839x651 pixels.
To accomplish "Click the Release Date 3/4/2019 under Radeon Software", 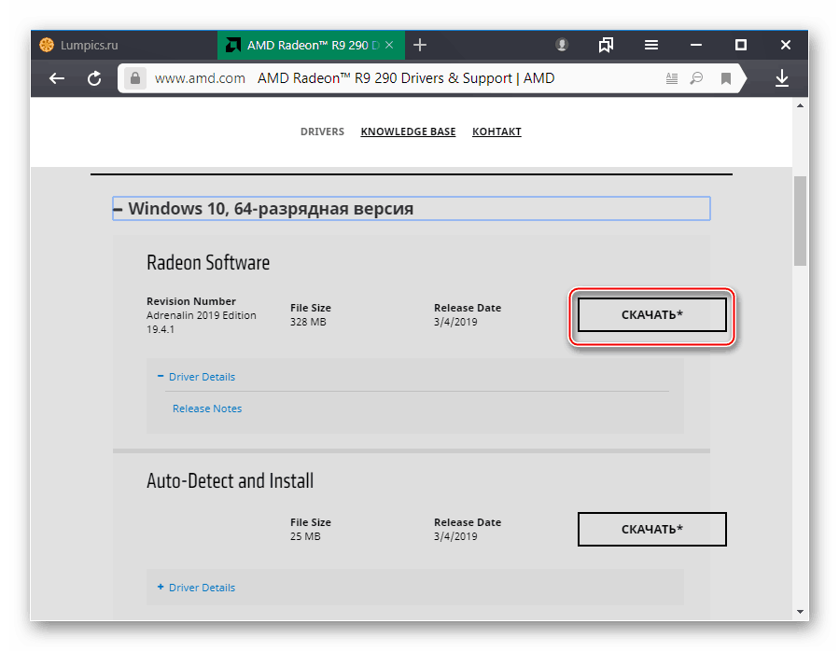I will 455,322.
